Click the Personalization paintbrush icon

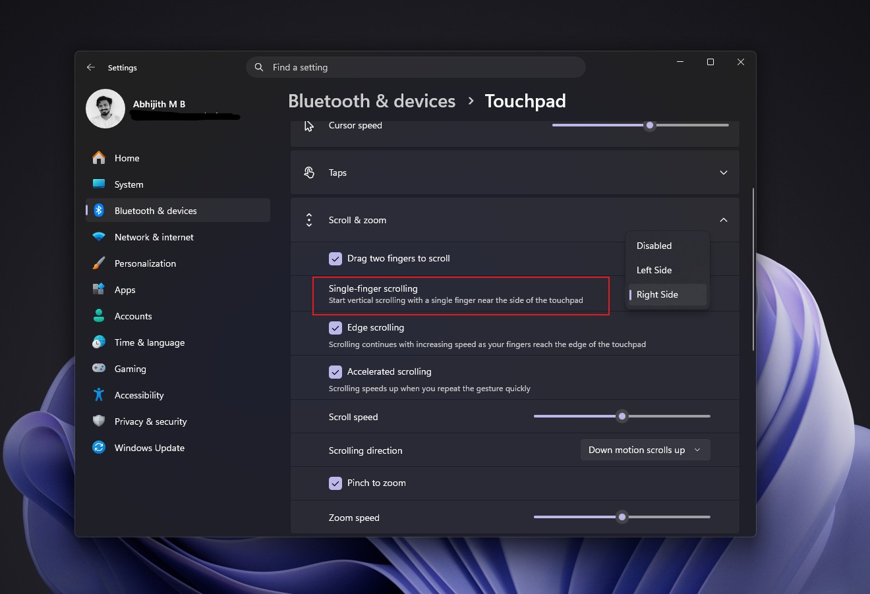click(99, 263)
